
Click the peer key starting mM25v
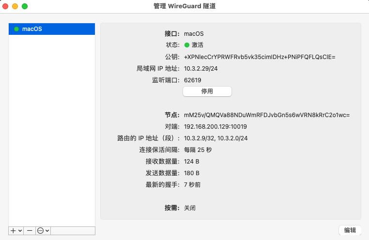(267, 115)
